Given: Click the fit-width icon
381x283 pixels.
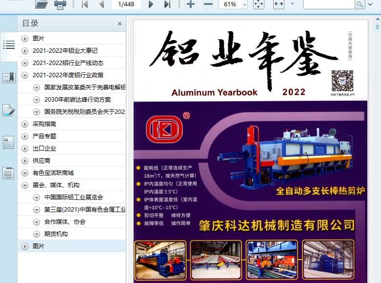Looking at the screenshot, I should pos(279,4).
